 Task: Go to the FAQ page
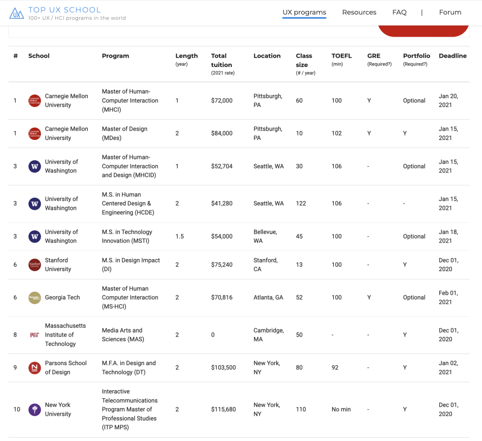click(x=399, y=12)
